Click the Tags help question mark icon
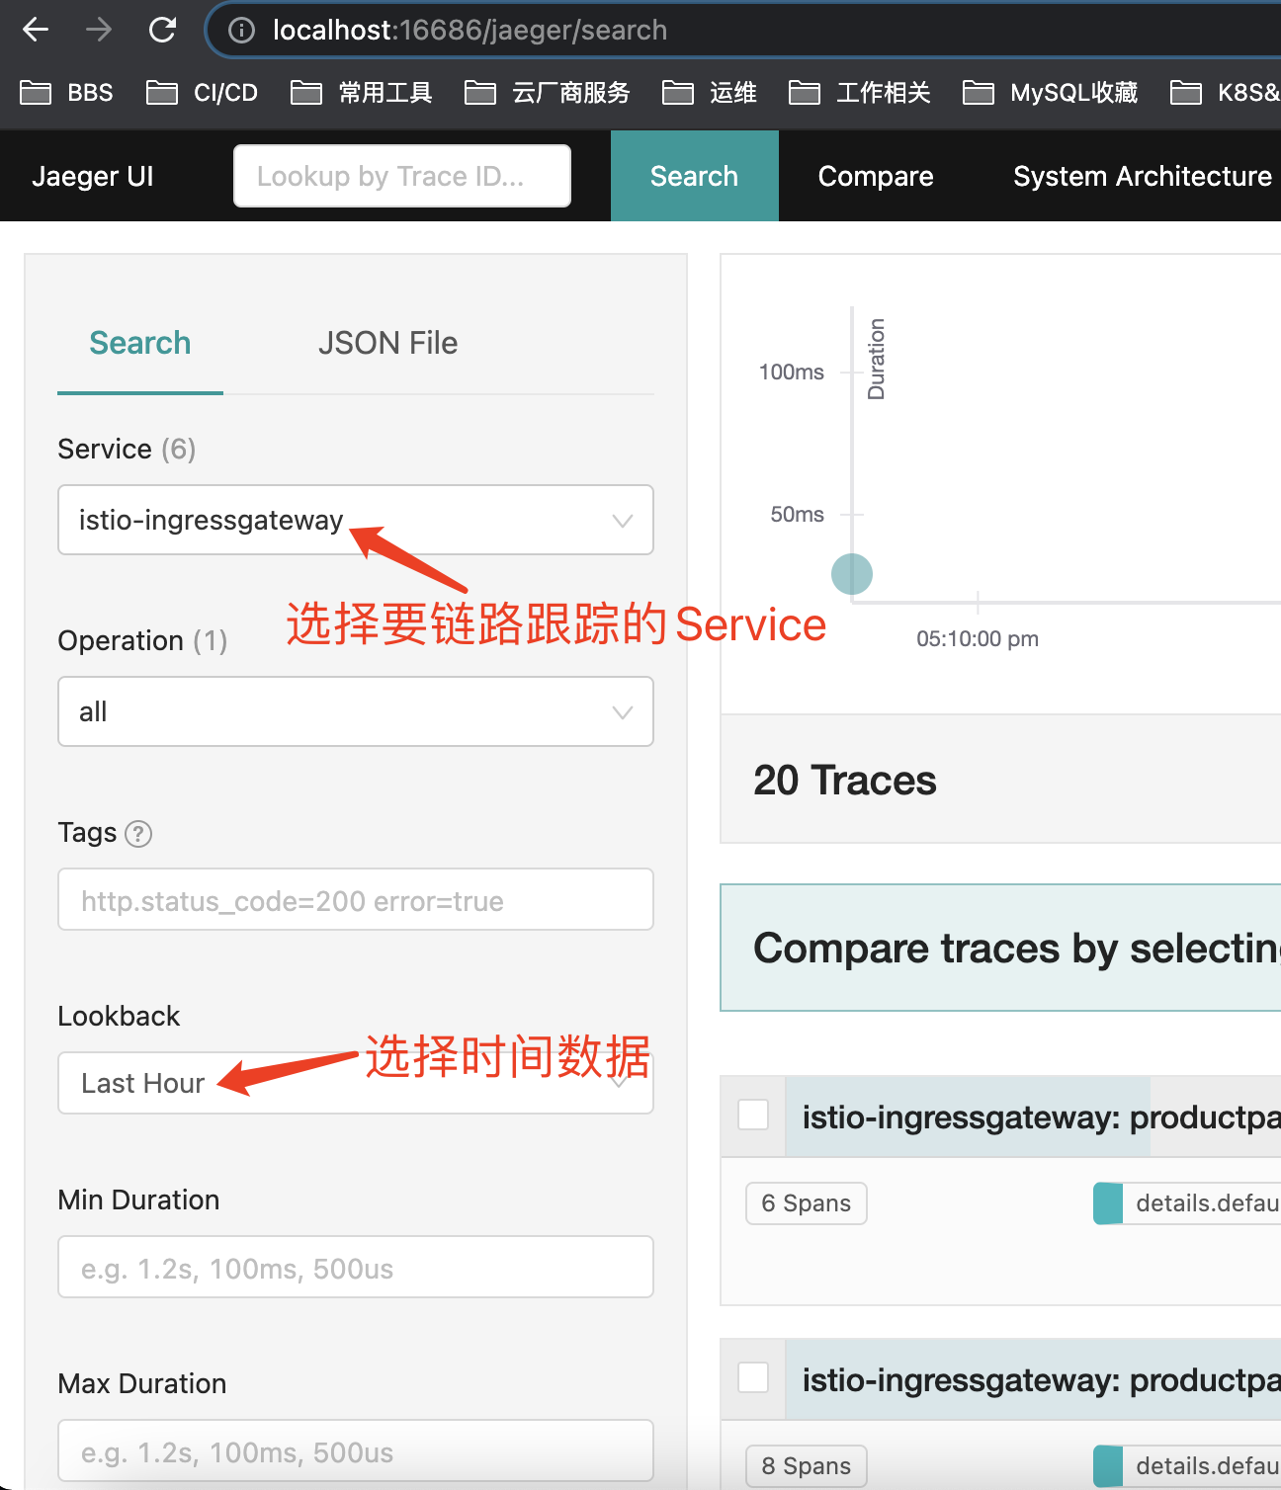Image resolution: width=1281 pixels, height=1490 pixels. click(x=138, y=834)
